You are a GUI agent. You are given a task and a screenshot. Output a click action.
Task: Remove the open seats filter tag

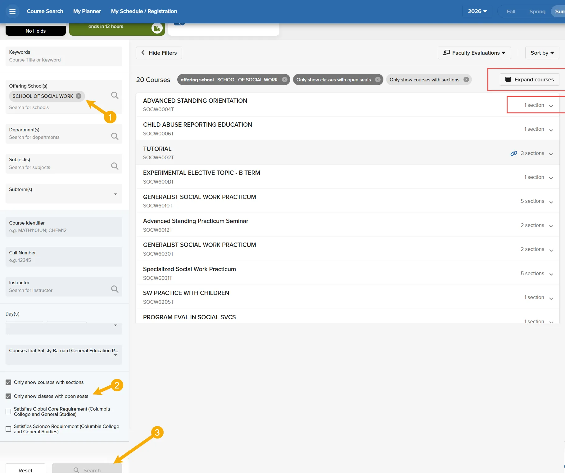point(377,80)
